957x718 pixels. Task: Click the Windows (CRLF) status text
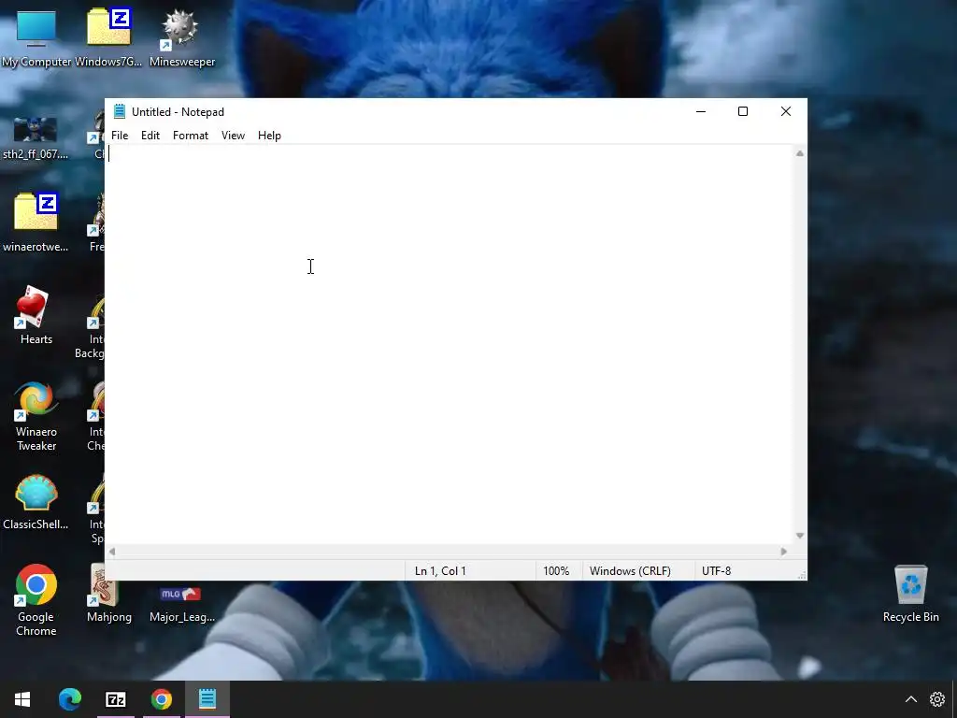tap(630, 571)
